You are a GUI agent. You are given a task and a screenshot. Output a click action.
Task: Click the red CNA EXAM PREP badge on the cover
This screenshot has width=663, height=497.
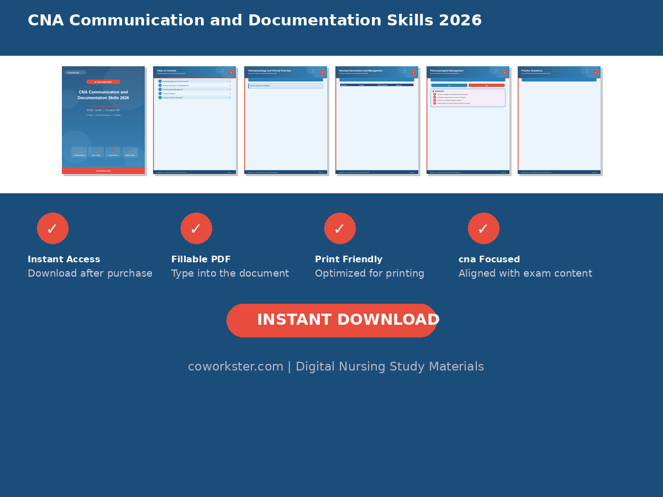click(x=103, y=82)
